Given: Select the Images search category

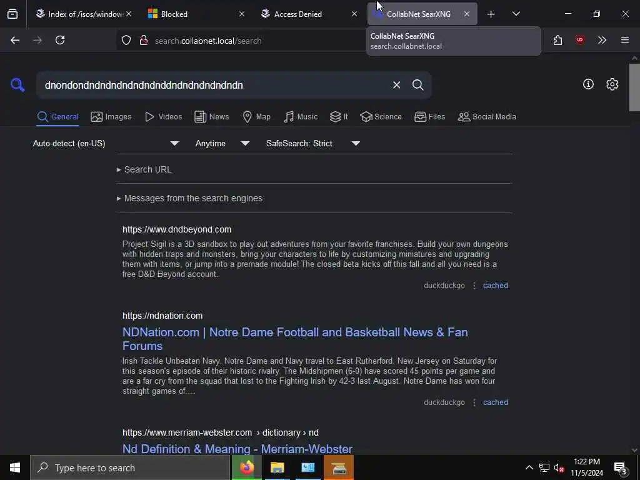Looking at the screenshot, I should pos(111,117).
